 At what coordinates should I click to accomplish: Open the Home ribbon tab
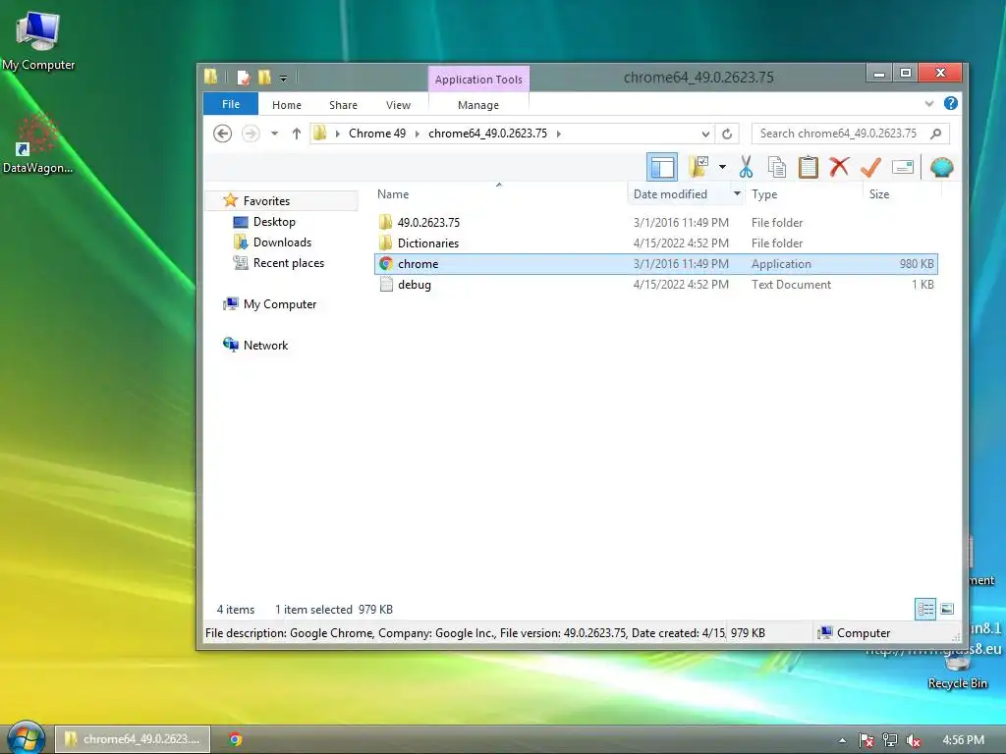point(286,104)
